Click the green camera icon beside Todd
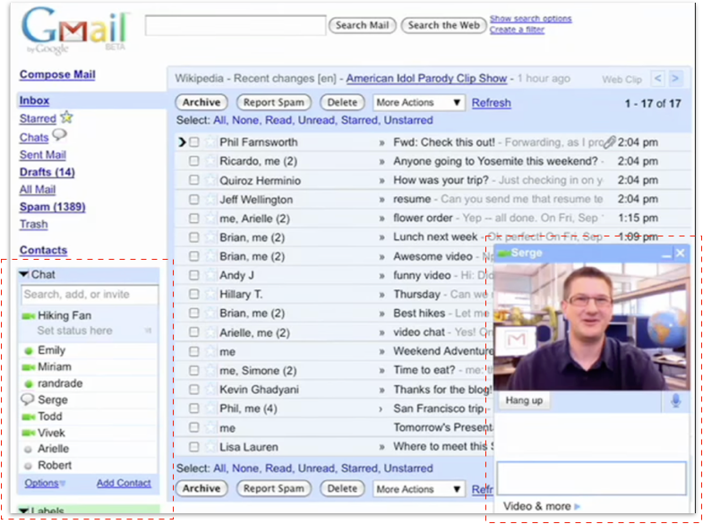The image size is (703, 524). point(29,417)
